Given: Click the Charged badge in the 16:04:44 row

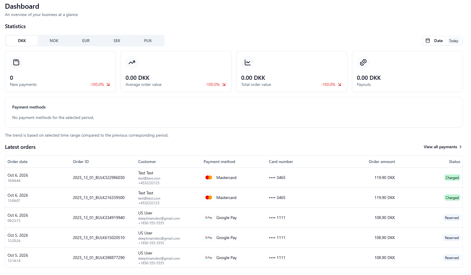Looking at the screenshot, I should click(452, 178).
